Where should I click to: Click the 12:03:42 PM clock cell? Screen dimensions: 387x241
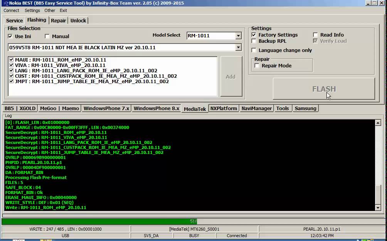(322, 236)
